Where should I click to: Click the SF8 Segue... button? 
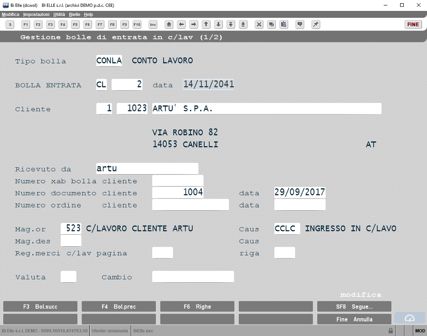(354, 306)
